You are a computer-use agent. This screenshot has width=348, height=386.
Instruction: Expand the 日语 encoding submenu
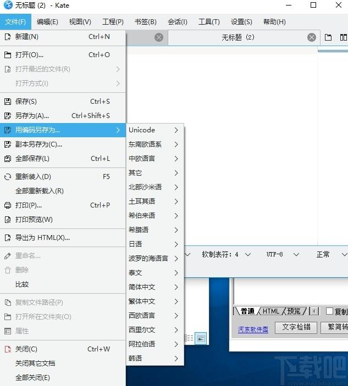click(x=155, y=244)
